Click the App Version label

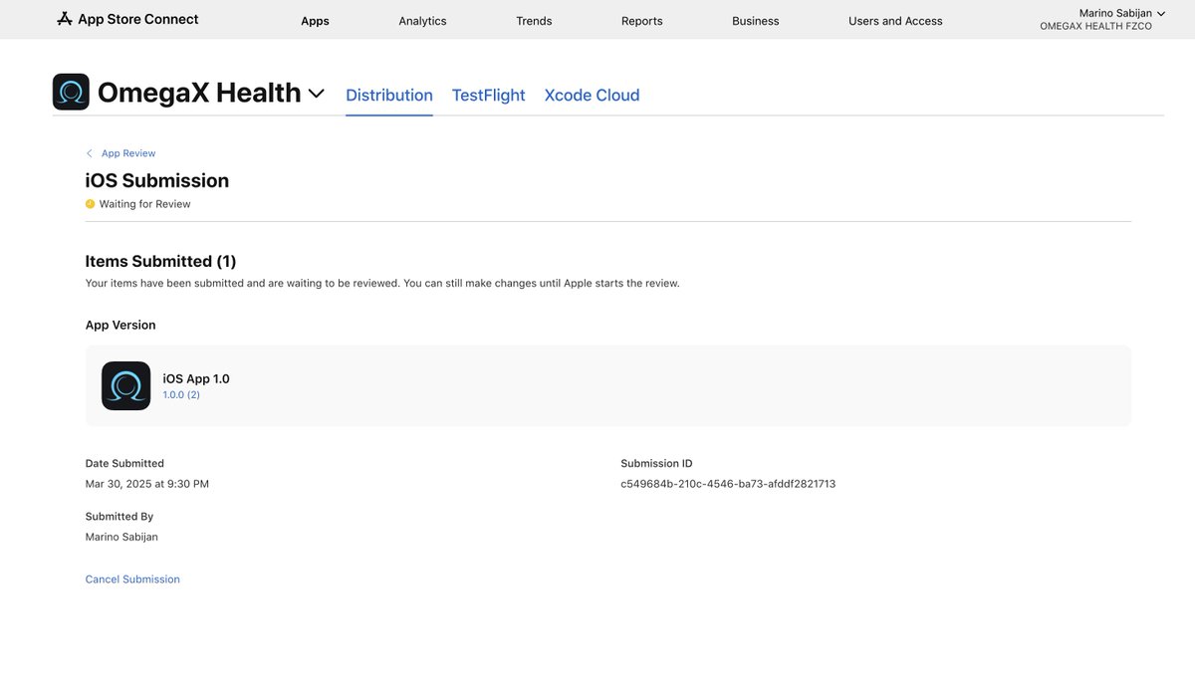pos(120,326)
